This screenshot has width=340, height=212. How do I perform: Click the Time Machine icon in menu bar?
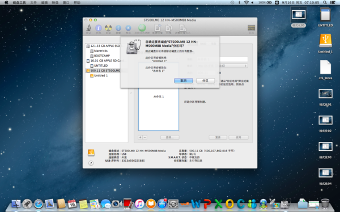point(232,2)
